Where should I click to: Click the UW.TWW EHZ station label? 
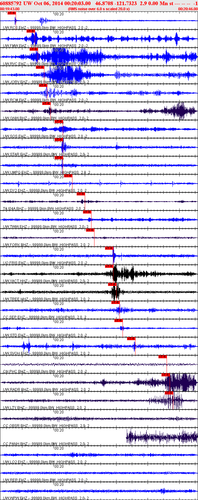15,227
